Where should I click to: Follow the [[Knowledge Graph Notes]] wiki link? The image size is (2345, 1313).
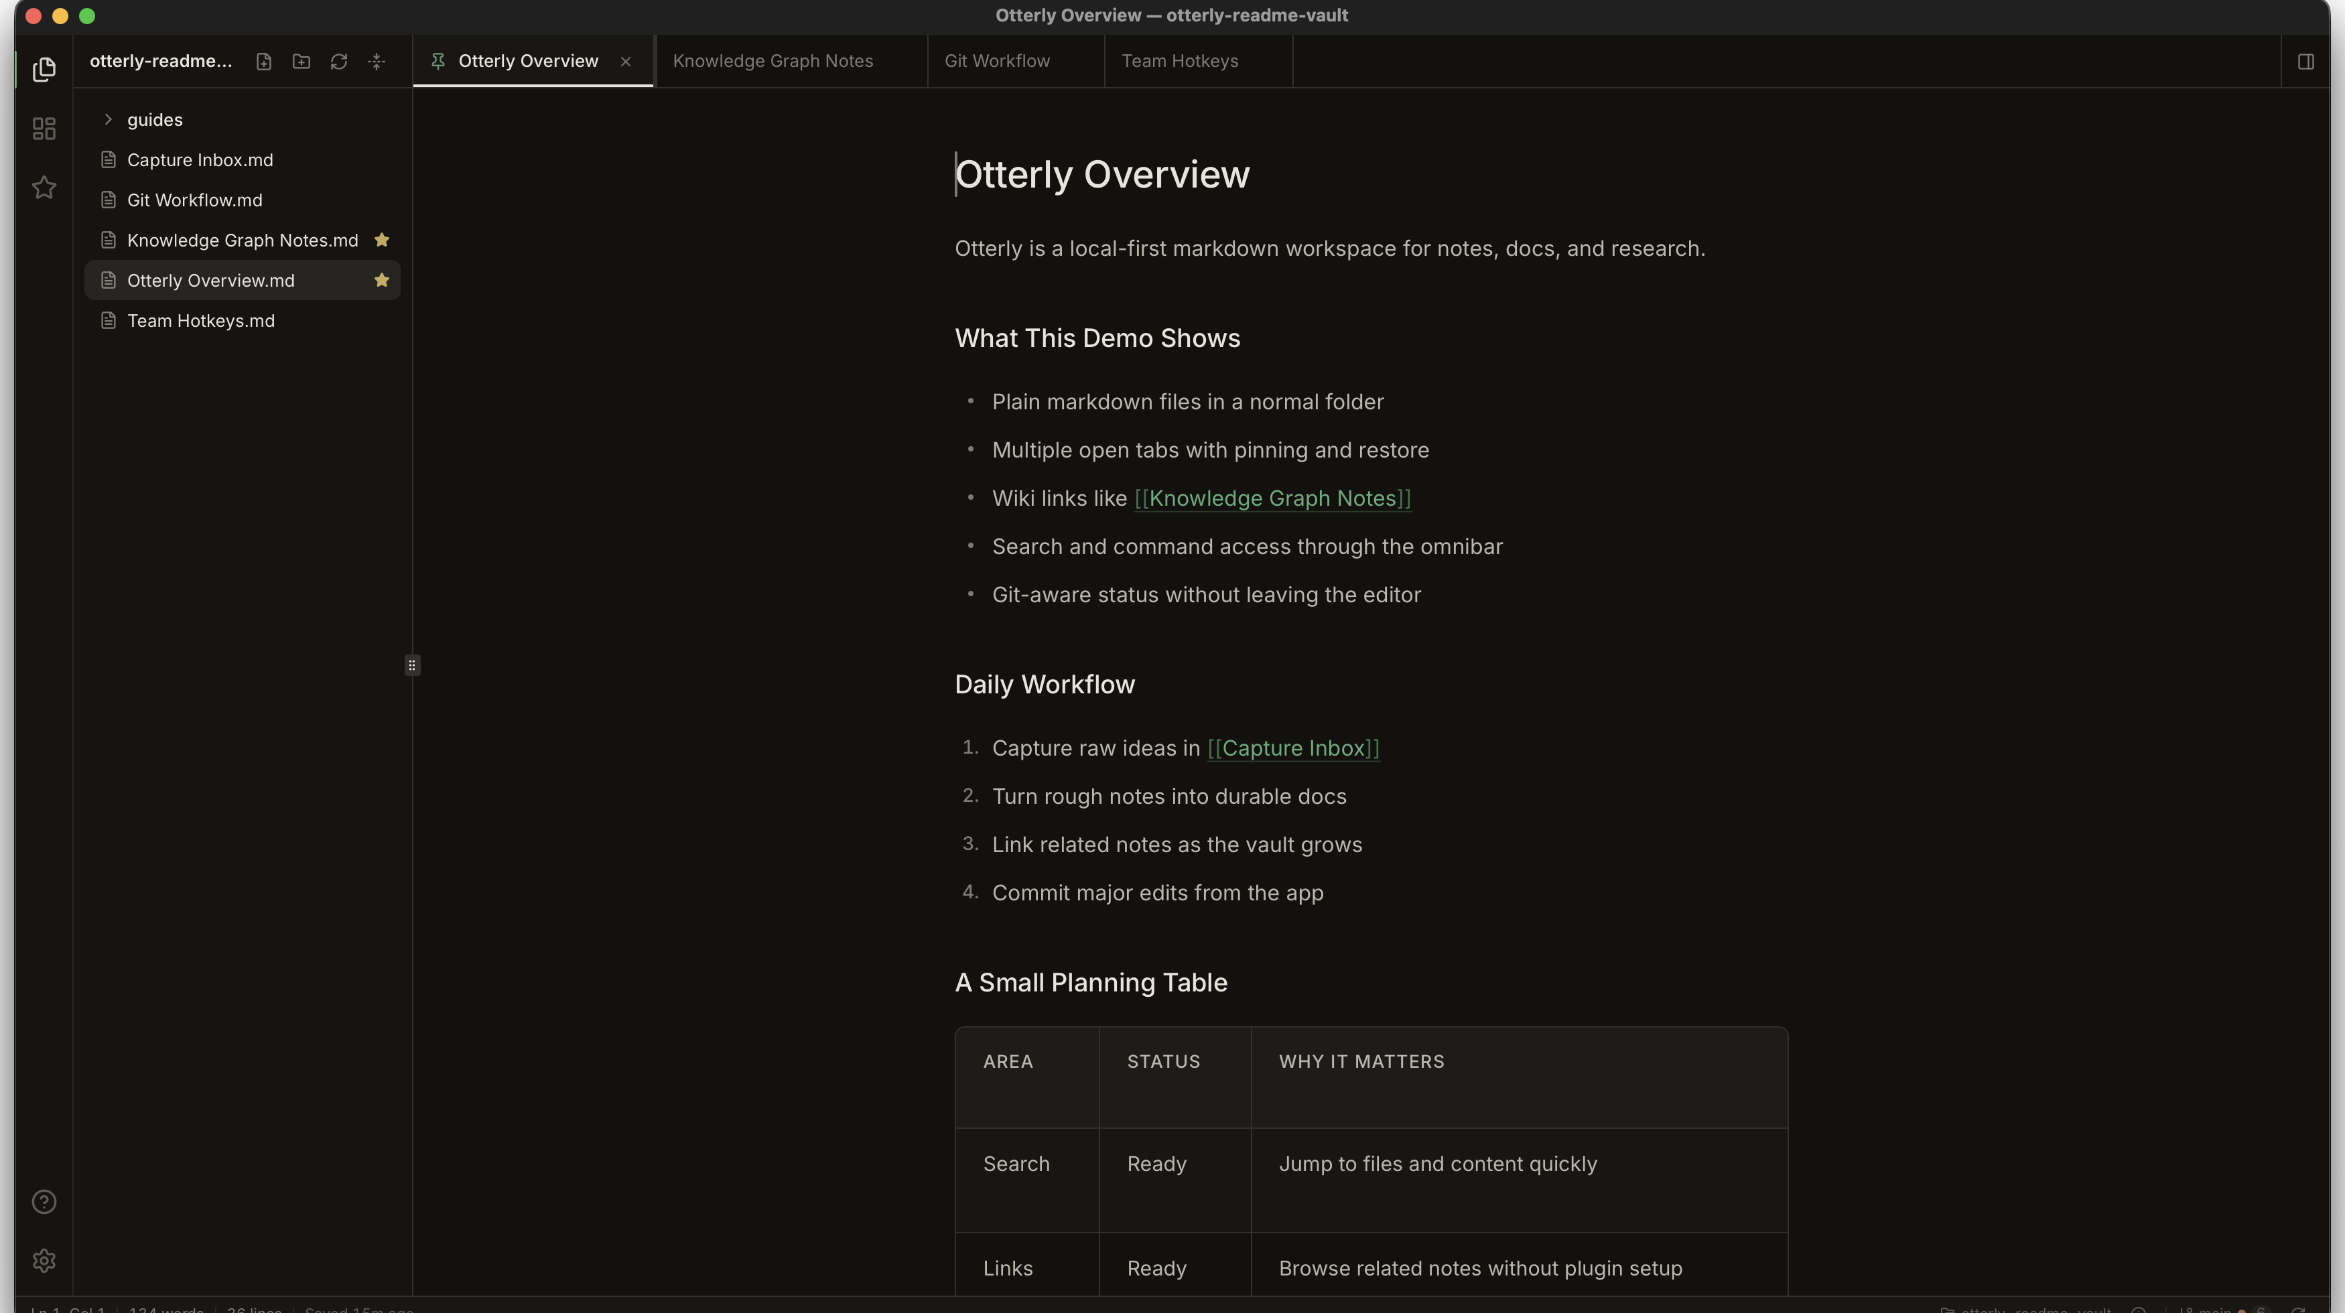point(1272,498)
